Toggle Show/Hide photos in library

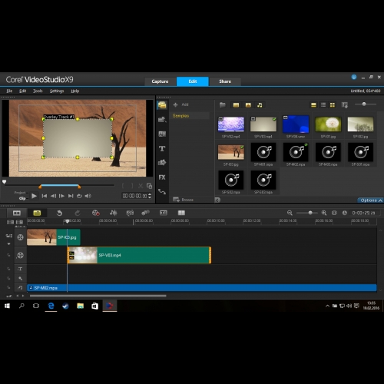click(248, 105)
